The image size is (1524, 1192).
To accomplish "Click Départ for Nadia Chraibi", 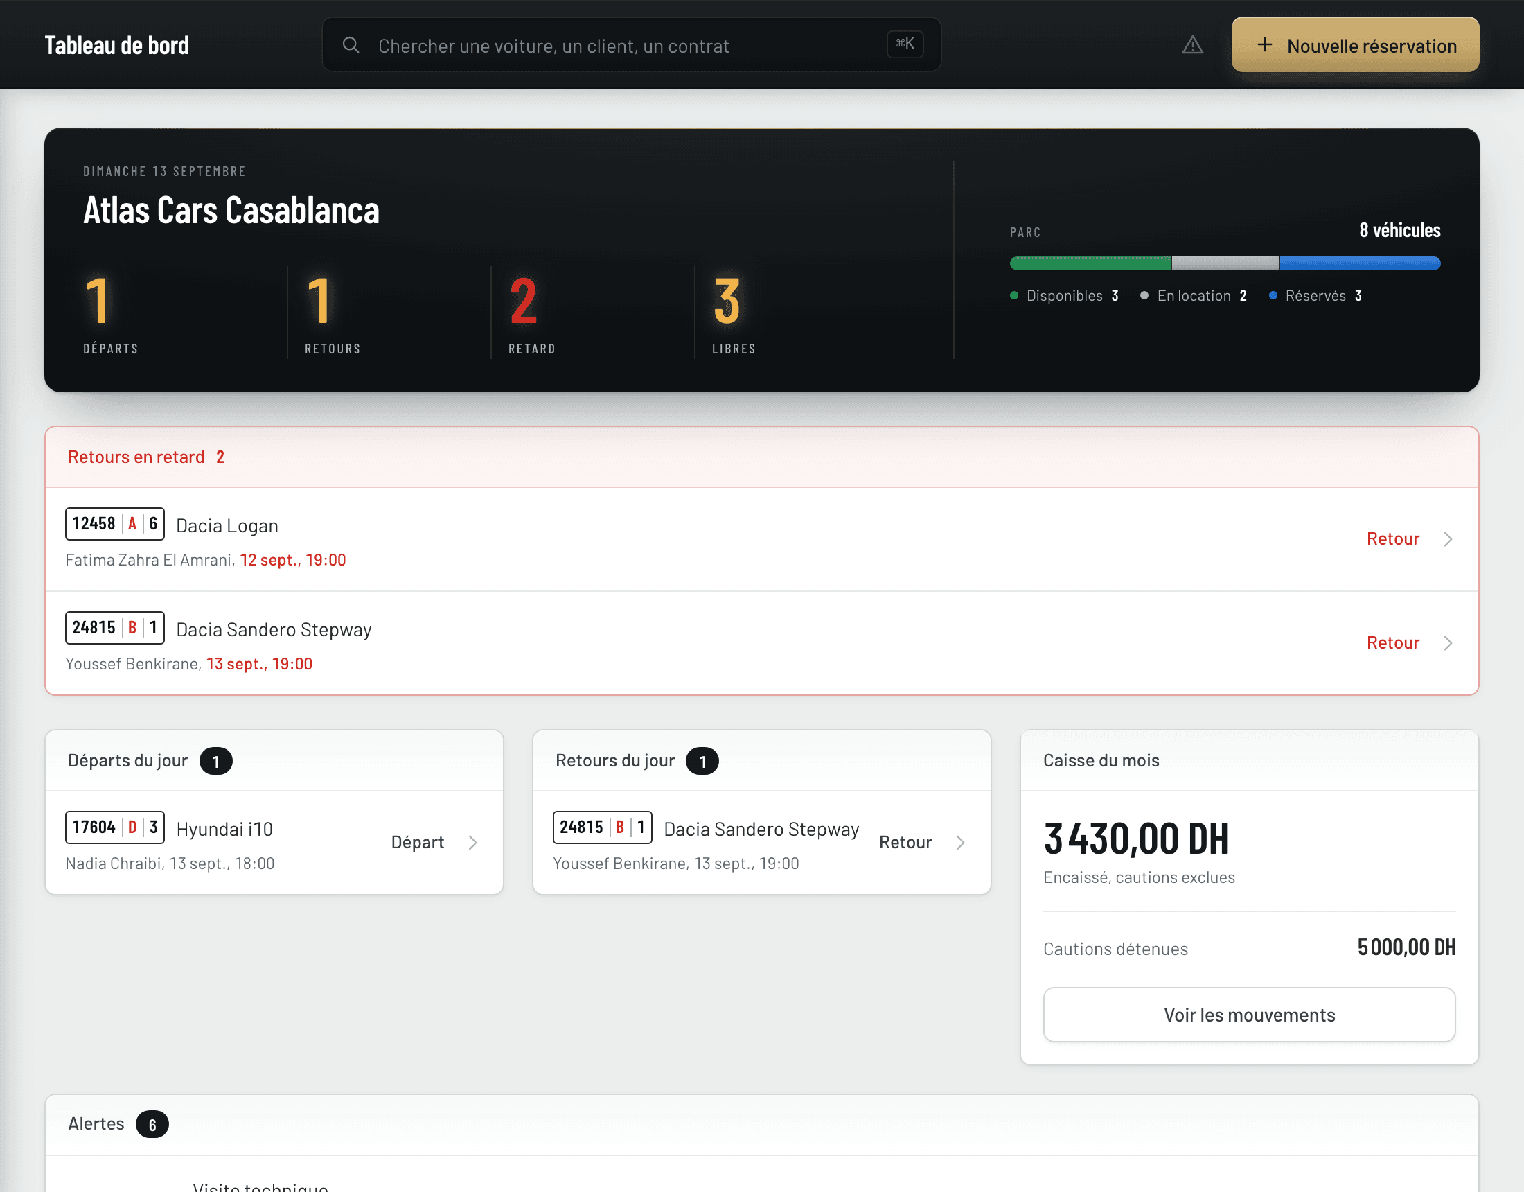I will (x=417, y=843).
